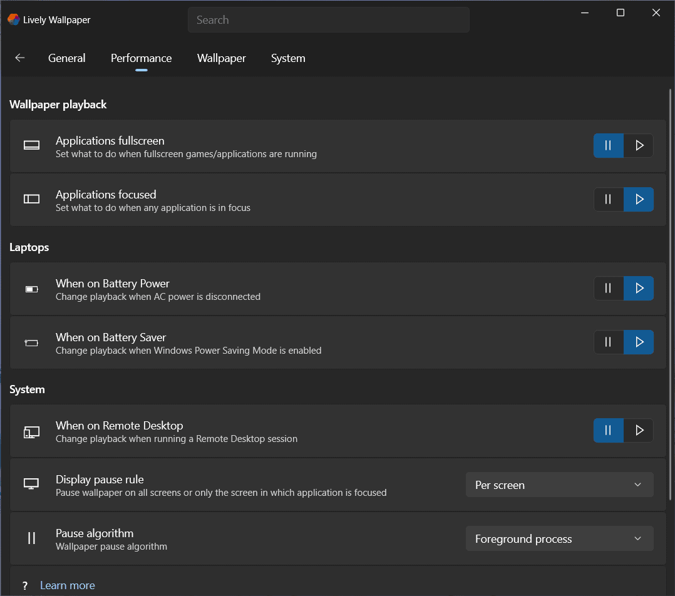This screenshot has width=675, height=596.
Task: Pause wallpaper when on Battery Saver
Action: [608, 342]
